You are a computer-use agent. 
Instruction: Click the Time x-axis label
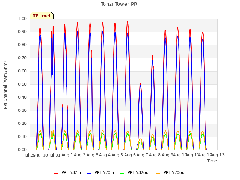212,161
